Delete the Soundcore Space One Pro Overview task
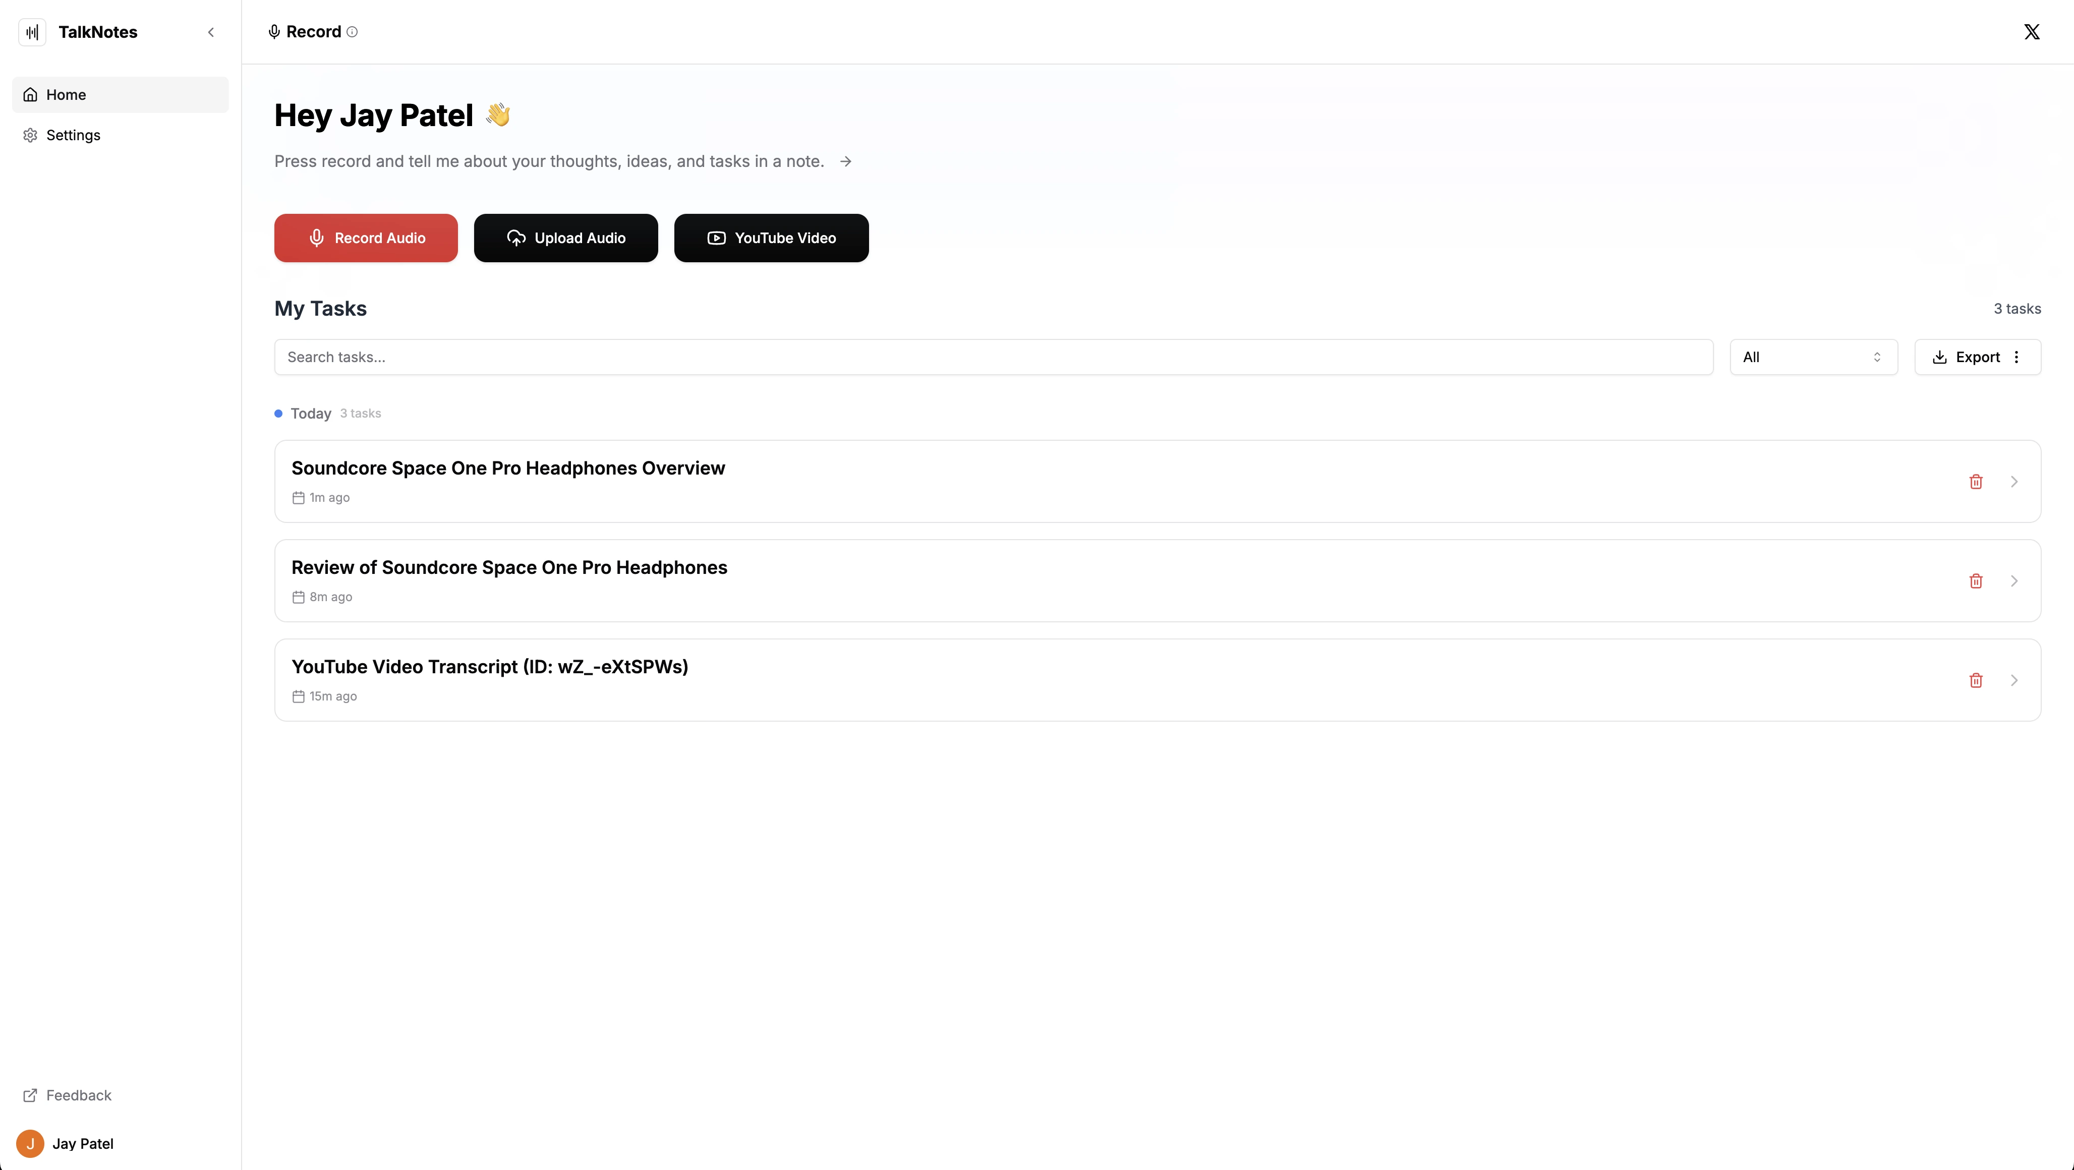 1977,481
